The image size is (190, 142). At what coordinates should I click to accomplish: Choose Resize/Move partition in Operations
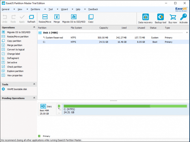[x=18, y=36]
